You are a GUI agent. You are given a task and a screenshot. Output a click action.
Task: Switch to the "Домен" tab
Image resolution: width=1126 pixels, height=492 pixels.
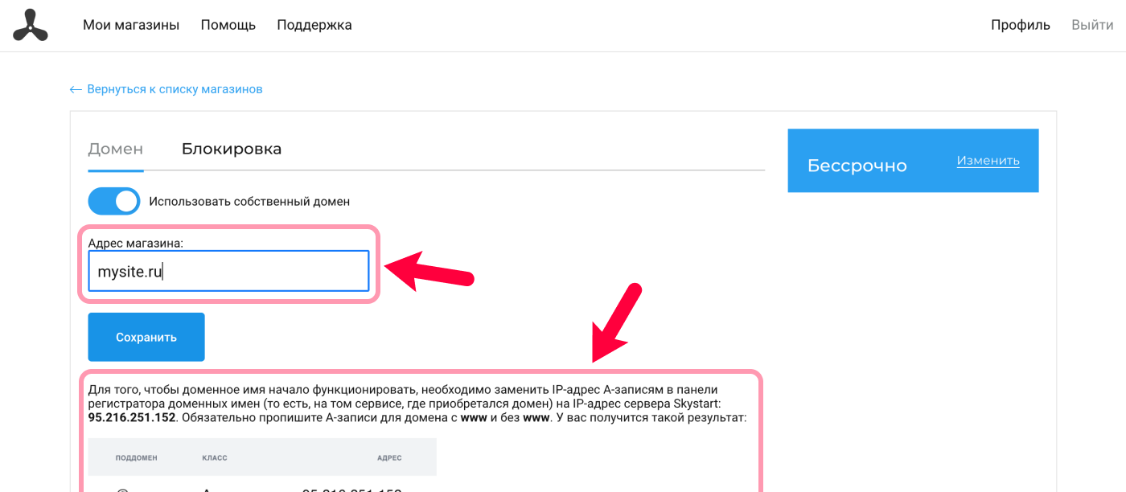[x=116, y=149]
